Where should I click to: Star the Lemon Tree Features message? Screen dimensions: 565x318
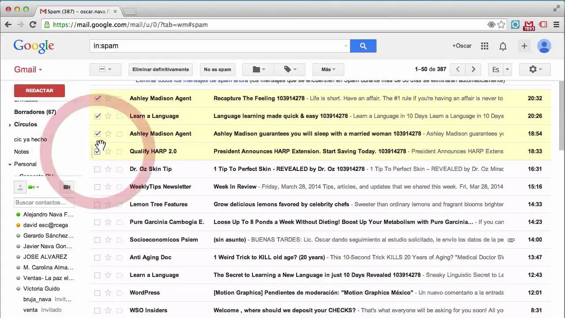[x=108, y=204]
